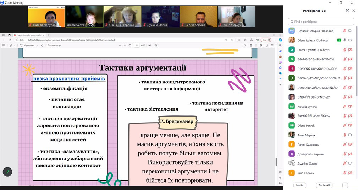This screenshot has width=358, height=190.
Task: Open the PDF contents list icon
Action: pos(4,46)
